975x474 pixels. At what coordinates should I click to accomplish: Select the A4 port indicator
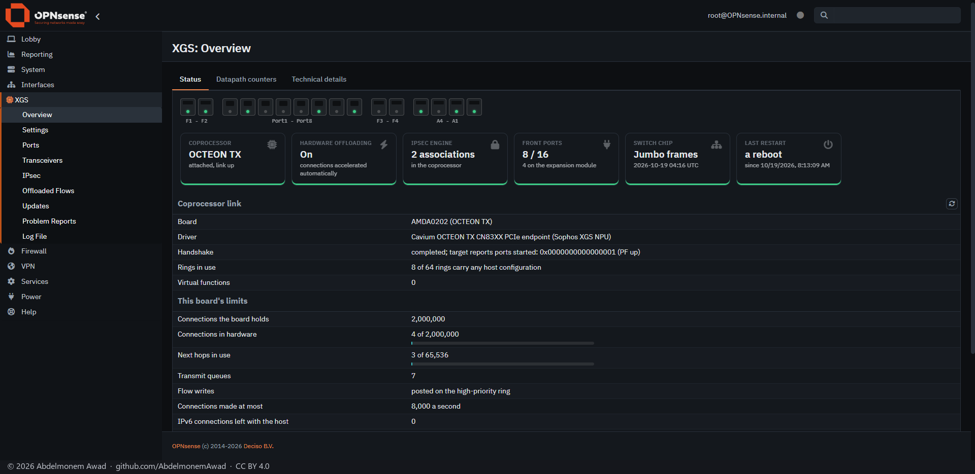pos(421,107)
